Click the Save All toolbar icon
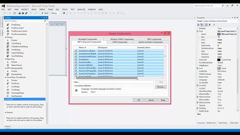 coord(26,13)
